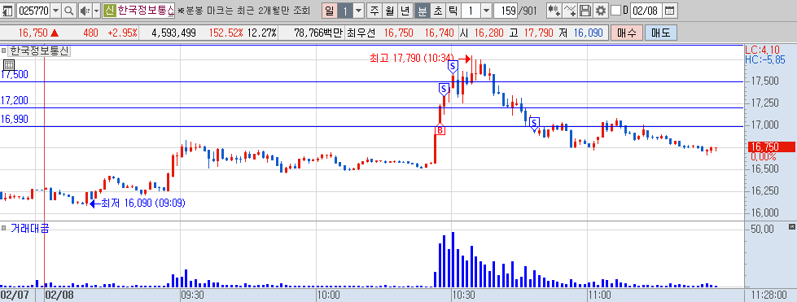The image size is (797, 302).
Task: Toggle the 거래대금 panel square marker
Action: coord(4,227)
